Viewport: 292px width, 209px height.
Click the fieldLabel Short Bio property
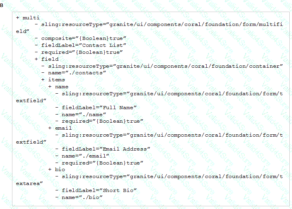point(99,190)
